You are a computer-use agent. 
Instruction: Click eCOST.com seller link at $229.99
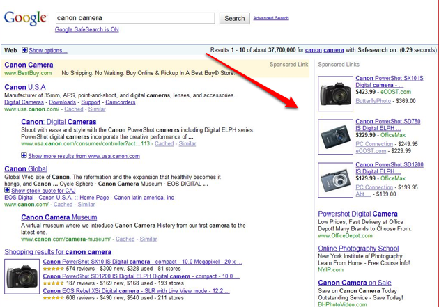point(371,151)
